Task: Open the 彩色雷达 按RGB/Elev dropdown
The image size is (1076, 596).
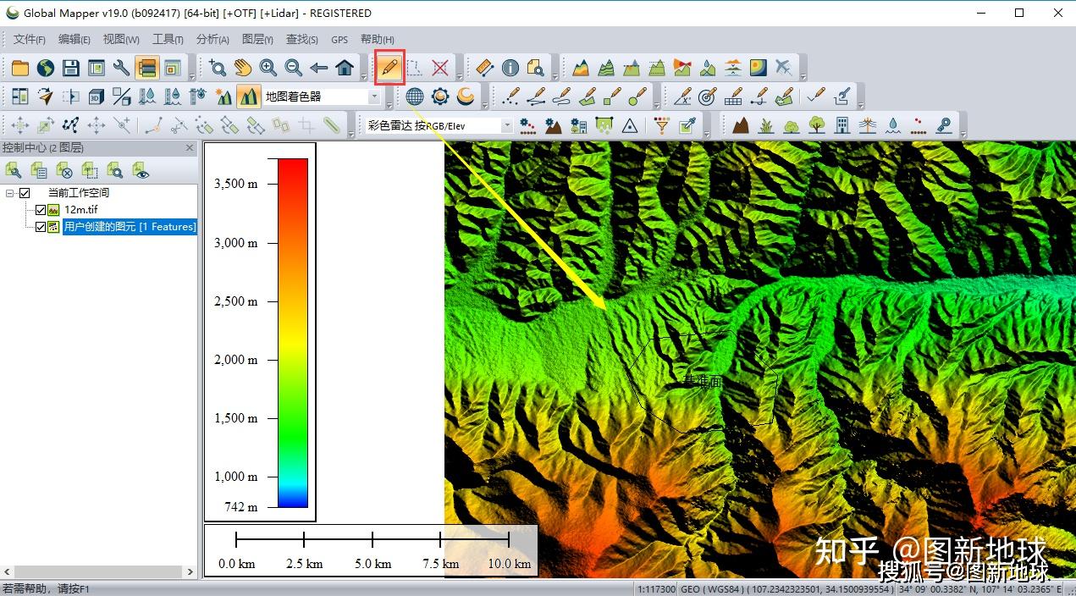Action: tap(507, 125)
